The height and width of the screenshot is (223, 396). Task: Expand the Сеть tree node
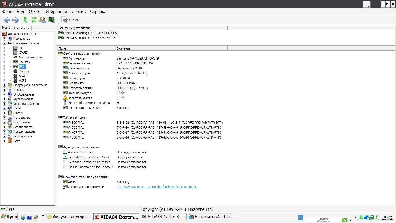pos(4,108)
